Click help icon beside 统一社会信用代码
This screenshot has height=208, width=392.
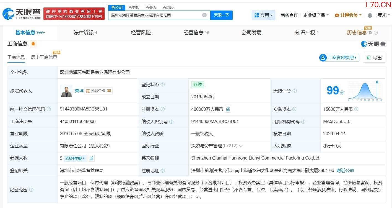[49, 109]
